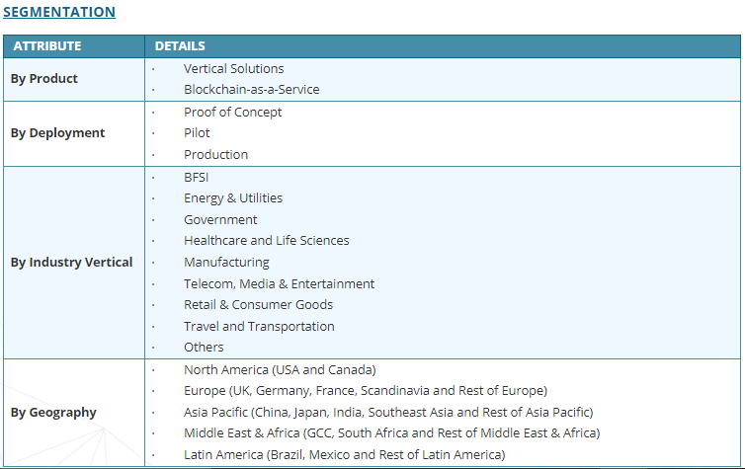Select the By Industry Vertical label
The width and height of the screenshot is (745, 469).
(x=71, y=263)
